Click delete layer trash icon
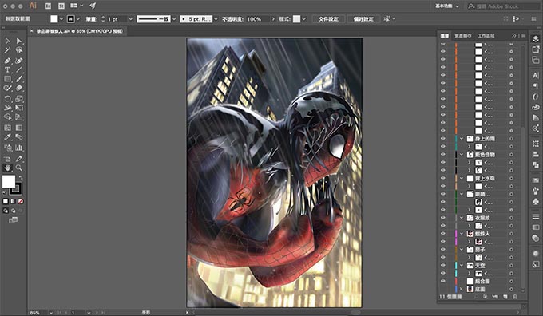Viewport: 543px width, 316px height. 515,297
